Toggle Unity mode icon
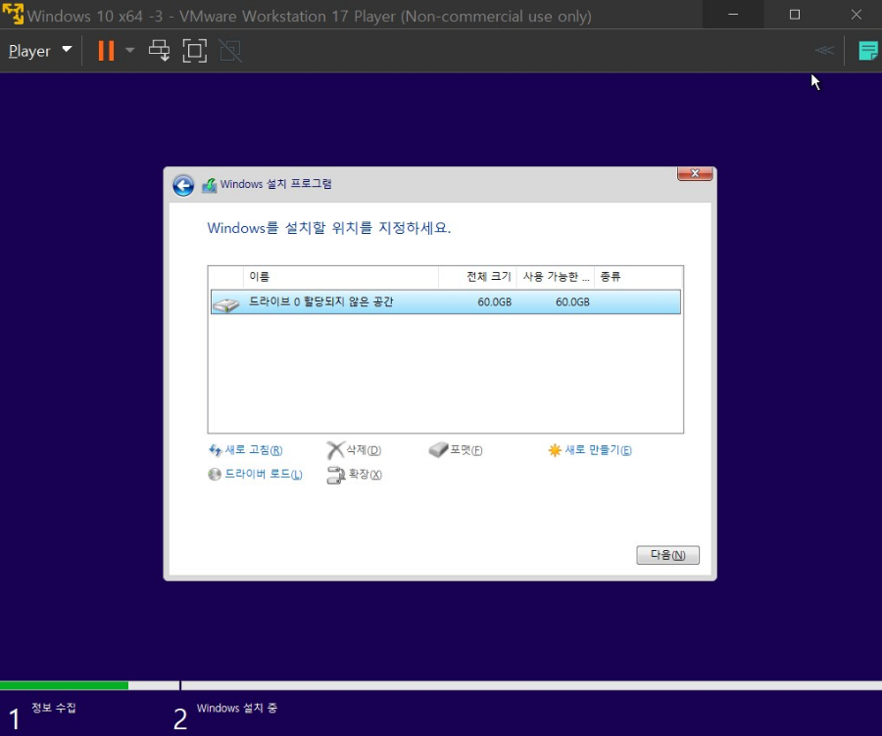 (x=230, y=51)
